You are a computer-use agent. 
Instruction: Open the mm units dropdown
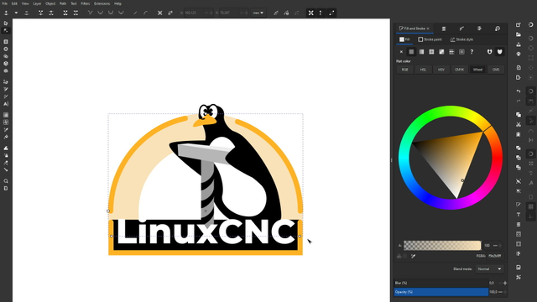click(x=258, y=13)
